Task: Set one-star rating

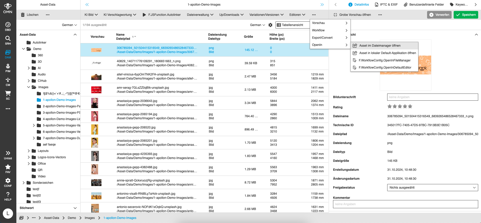Action: click(390, 107)
